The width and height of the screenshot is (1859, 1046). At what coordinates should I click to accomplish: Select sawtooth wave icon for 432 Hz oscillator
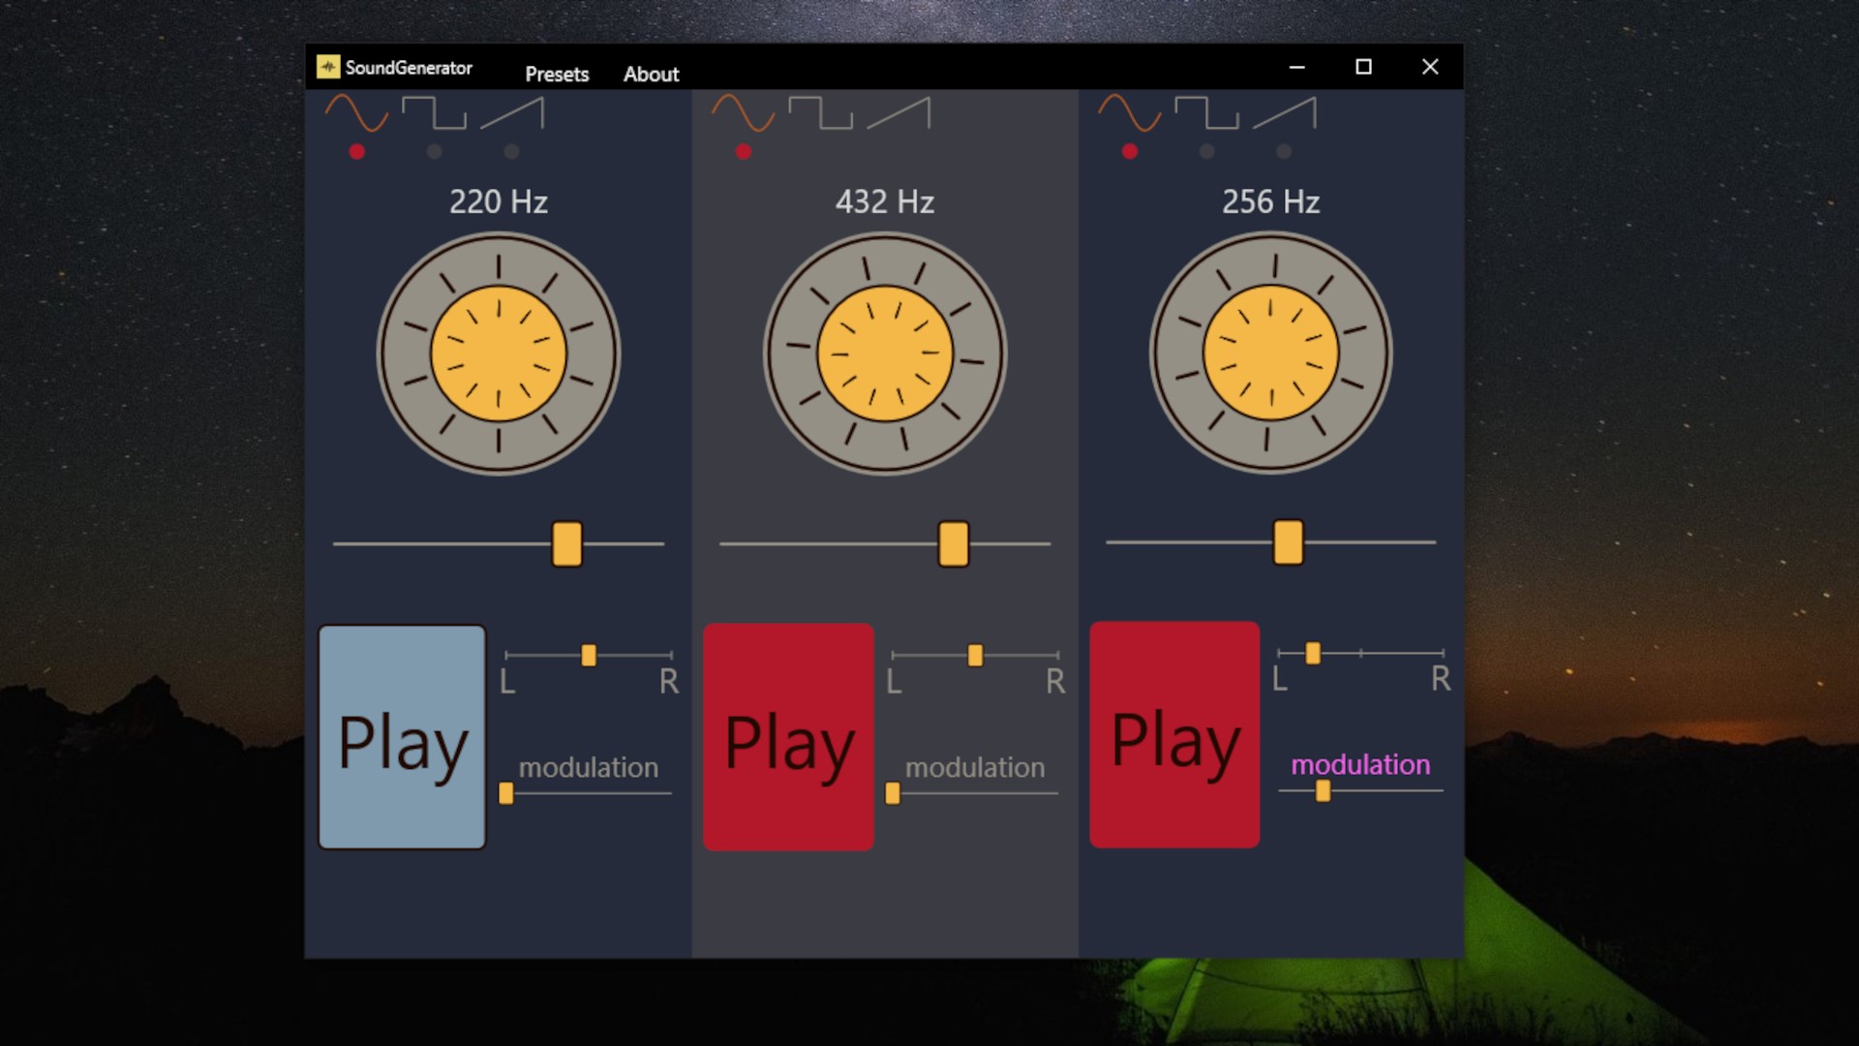[899, 113]
